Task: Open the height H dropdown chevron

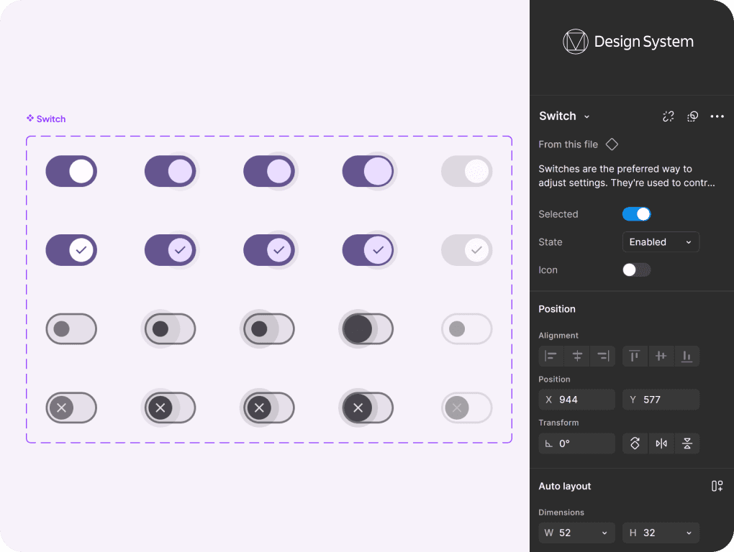Action: click(689, 533)
